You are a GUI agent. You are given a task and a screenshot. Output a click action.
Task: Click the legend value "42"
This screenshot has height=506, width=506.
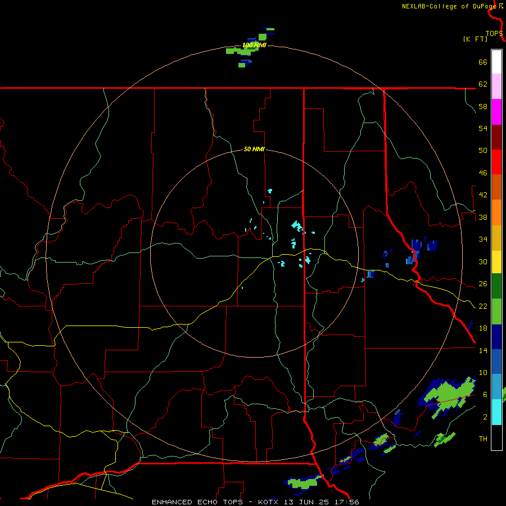pos(483,195)
